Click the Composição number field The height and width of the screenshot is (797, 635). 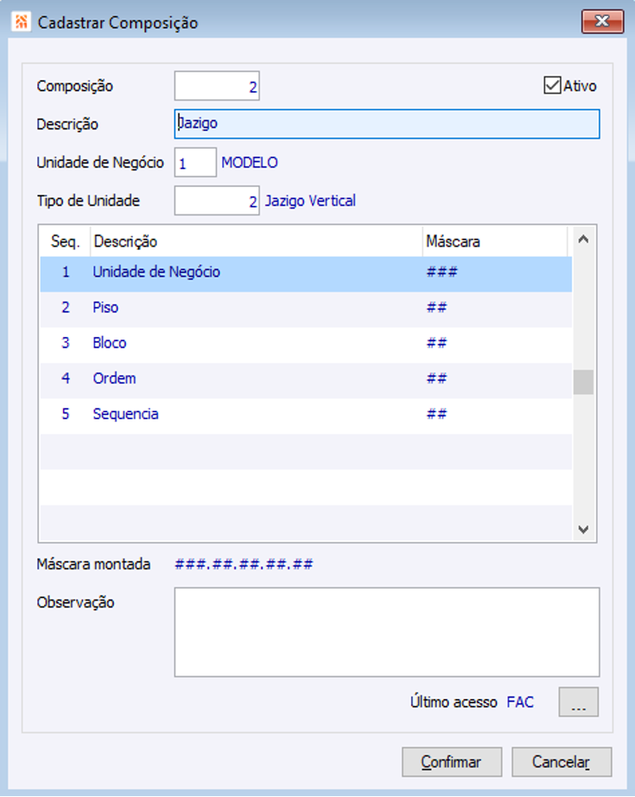(217, 86)
